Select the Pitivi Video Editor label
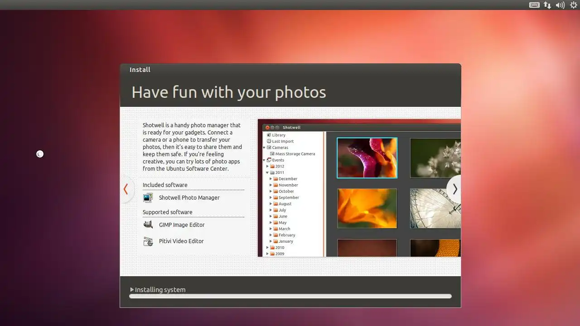 coord(181,241)
